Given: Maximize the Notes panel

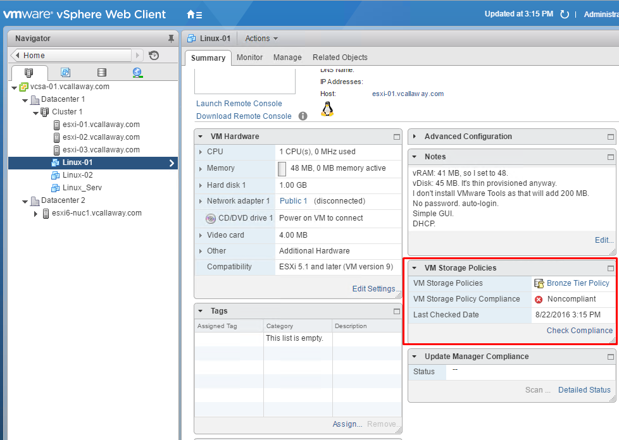Looking at the screenshot, I should (611, 157).
